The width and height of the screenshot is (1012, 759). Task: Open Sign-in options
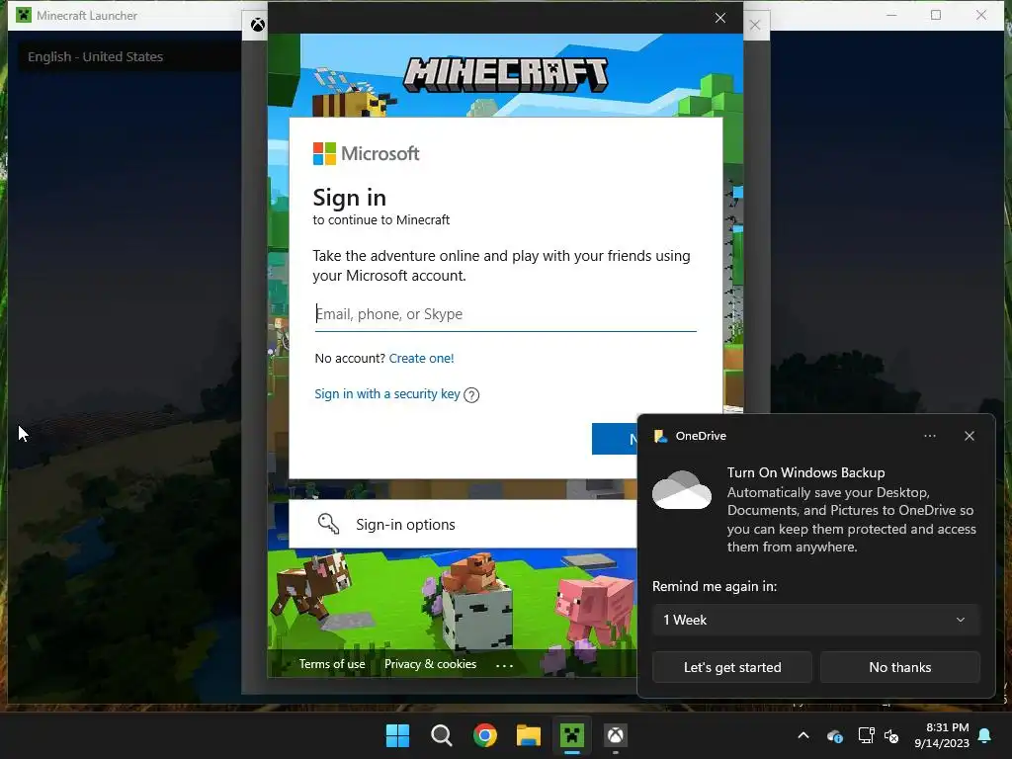(x=463, y=524)
